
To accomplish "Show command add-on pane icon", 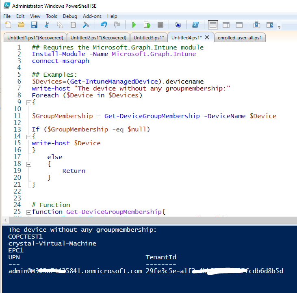I will (270, 25).
